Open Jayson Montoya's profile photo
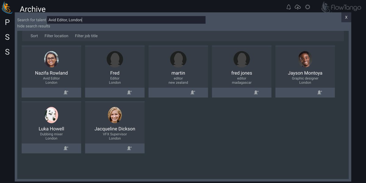 point(305,59)
